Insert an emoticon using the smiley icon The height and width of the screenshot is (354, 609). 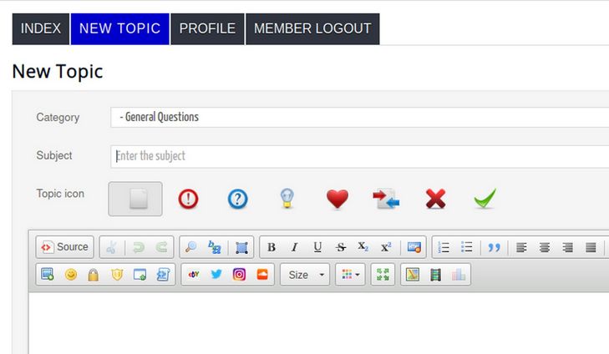(71, 275)
